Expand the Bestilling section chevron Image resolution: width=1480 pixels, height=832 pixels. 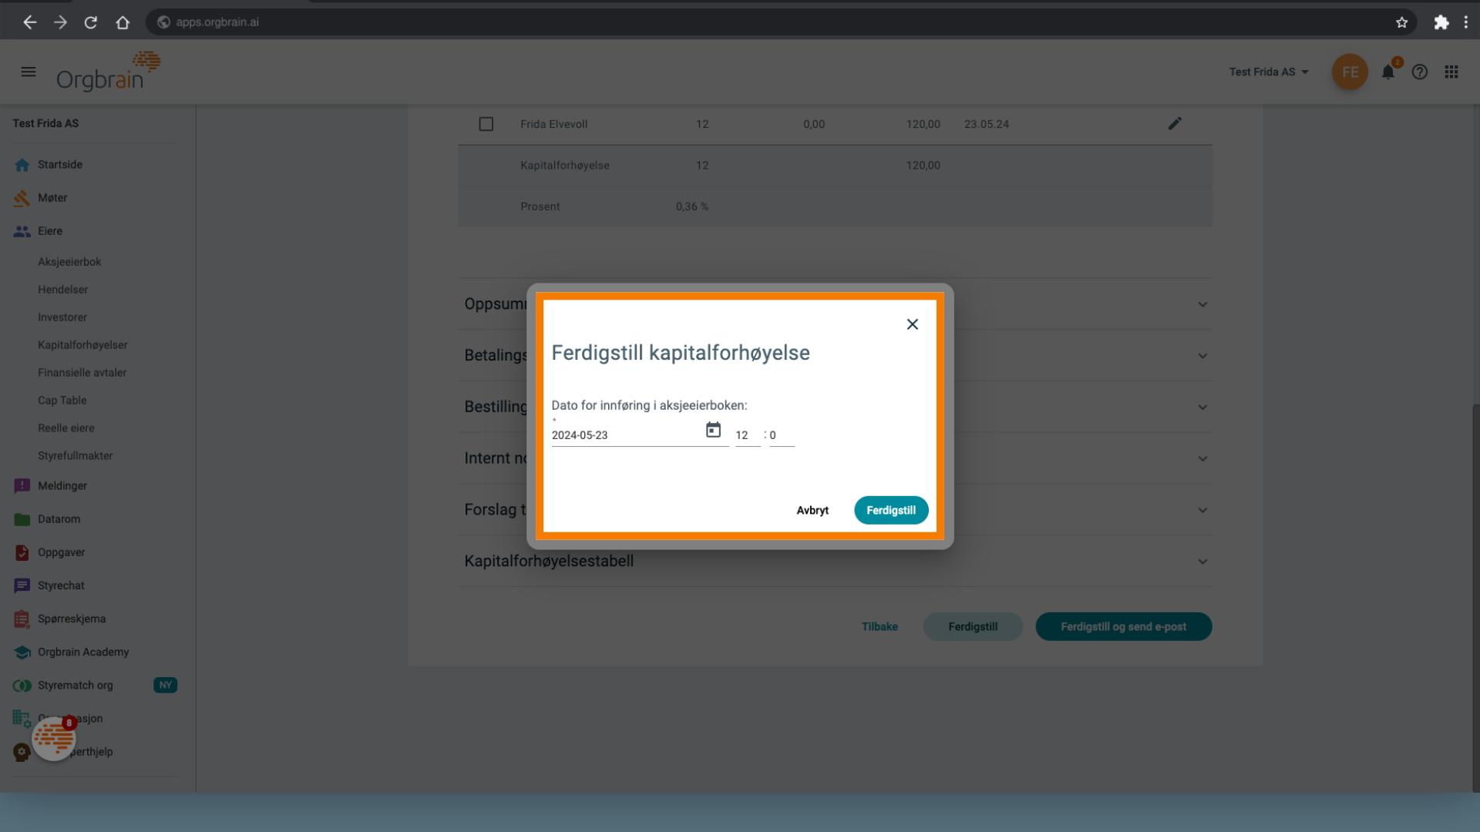[x=1202, y=407]
